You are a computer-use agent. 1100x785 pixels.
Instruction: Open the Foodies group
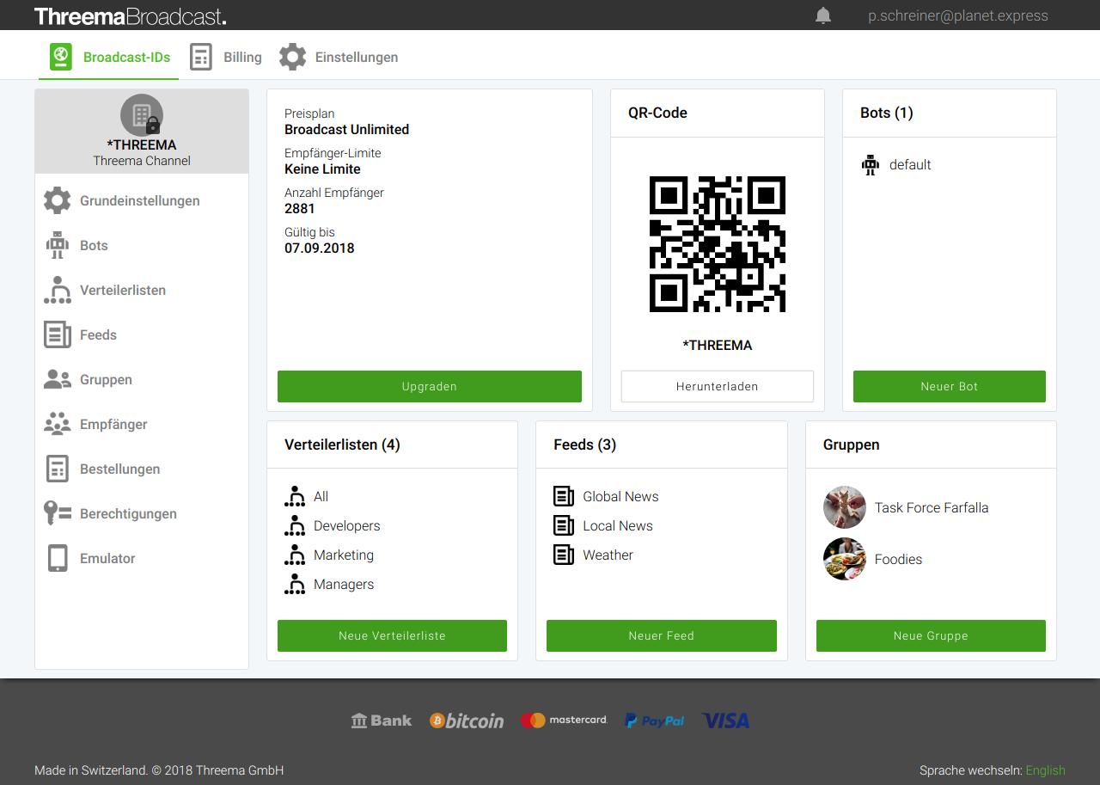point(898,559)
